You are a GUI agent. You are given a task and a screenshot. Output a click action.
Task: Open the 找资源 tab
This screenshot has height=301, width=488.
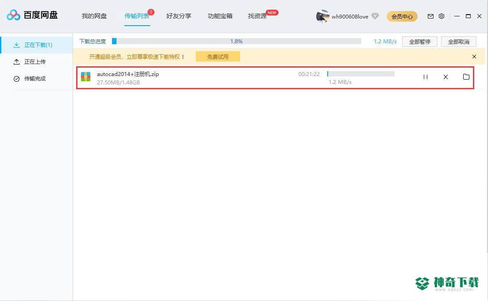(257, 16)
